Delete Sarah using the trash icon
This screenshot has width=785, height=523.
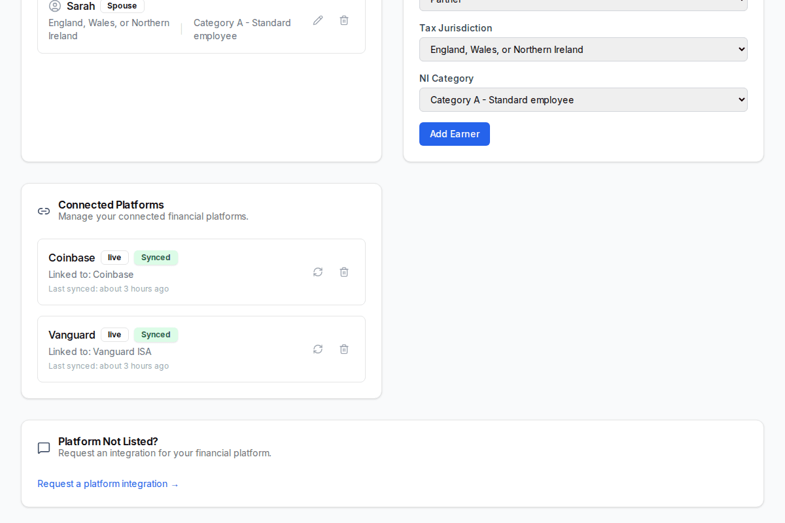(x=344, y=20)
